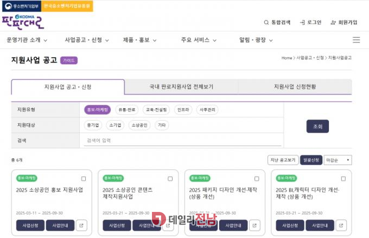Tick the checkbox on 소상공인 콘텐츠 제작지원사업 card
369x238 pixels.
tap(170, 178)
